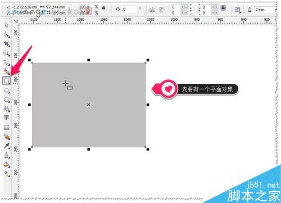Open the Fill bucket tool
281x203 pixels.
pyautogui.click(x=7, y=165)
